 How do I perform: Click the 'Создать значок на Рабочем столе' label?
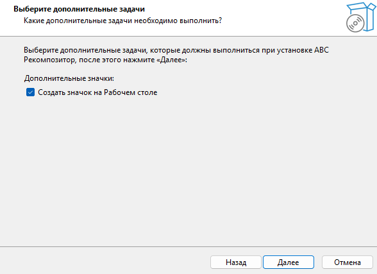pos(97,92)
